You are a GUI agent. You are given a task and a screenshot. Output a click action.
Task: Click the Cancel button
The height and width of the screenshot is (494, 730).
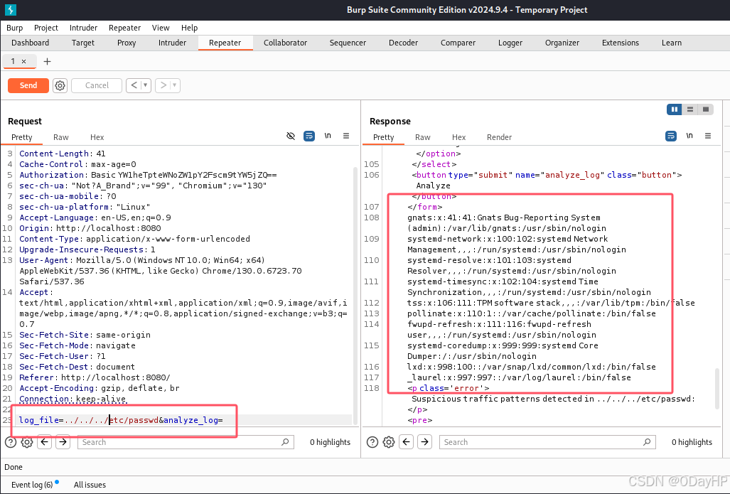(x=97, y=85)
